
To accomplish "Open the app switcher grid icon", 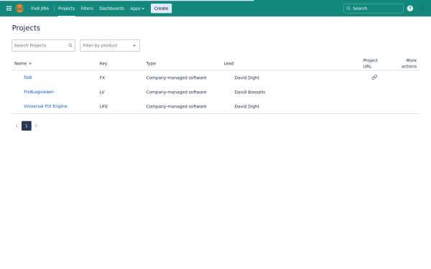I will 9,9.
